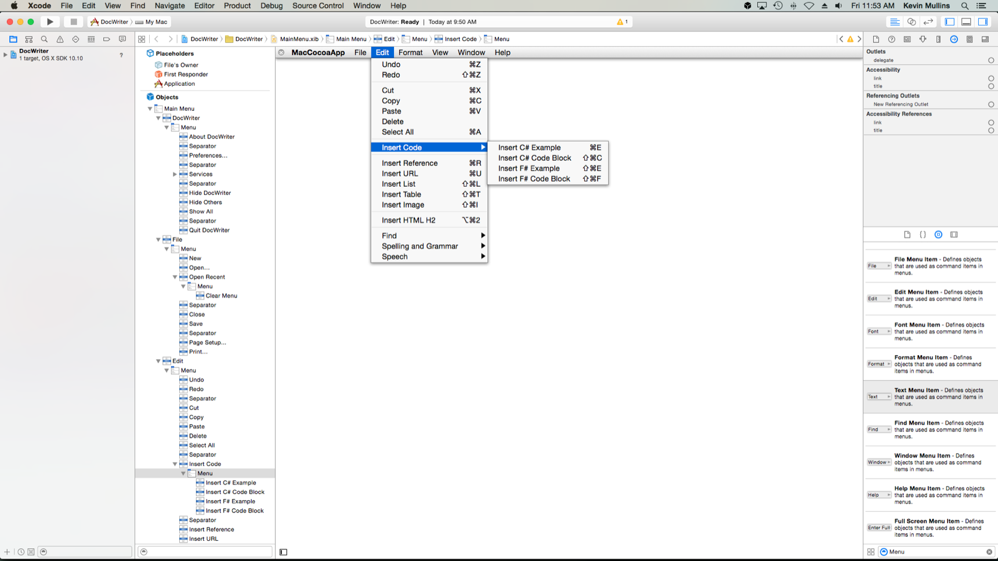Image resolution: width=998 pixels, height=561 pixels.
Task: Toggle the Utilities panel visibility
Action: tap(983, 21)
